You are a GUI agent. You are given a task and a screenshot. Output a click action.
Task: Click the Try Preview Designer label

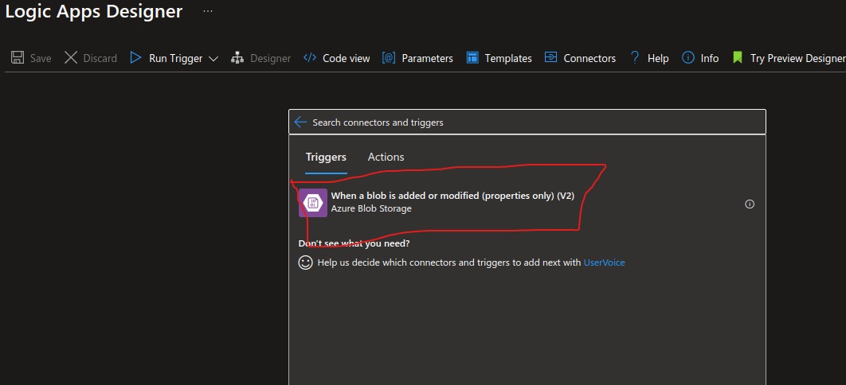(798, 58)
